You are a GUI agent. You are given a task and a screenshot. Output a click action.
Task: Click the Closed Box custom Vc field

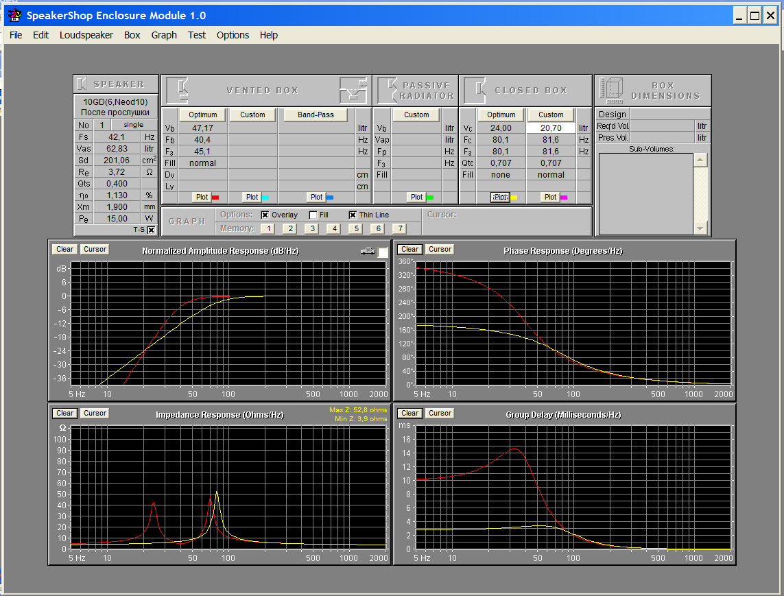click(551, 128)
